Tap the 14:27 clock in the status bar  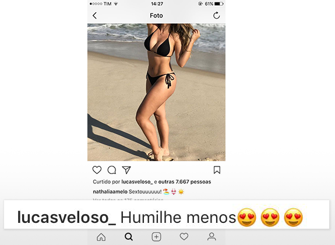157,4
